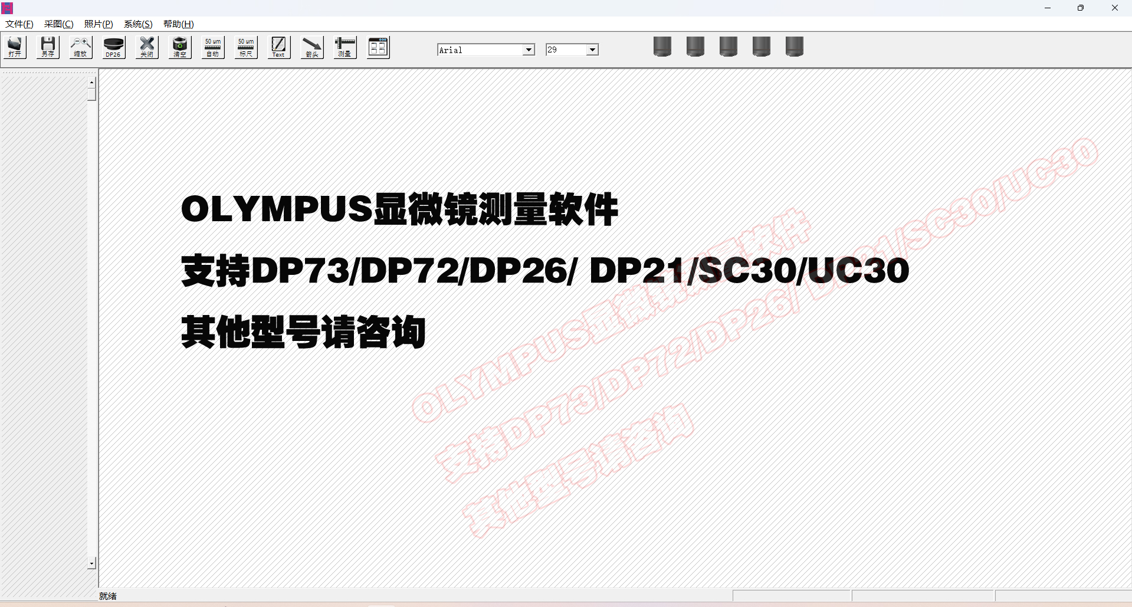
Task: Click the 另存 (Save As) floppy icon
Action: (x=48, y=47)
